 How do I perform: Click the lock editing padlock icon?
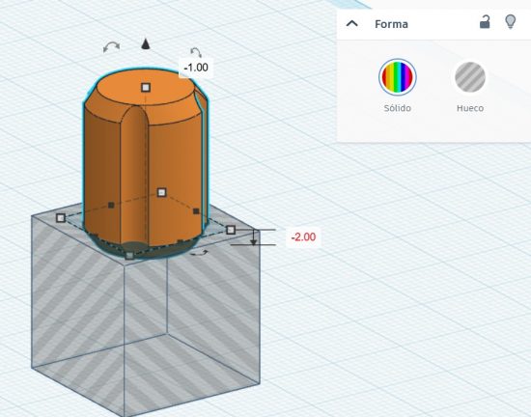coord(485,22)
